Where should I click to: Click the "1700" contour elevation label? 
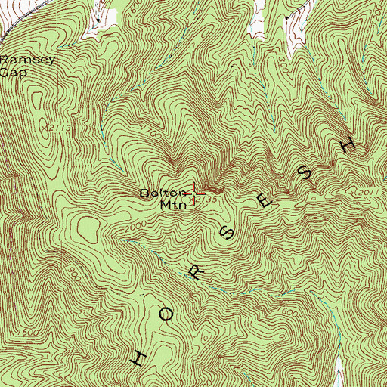click(x=151, y=132)
